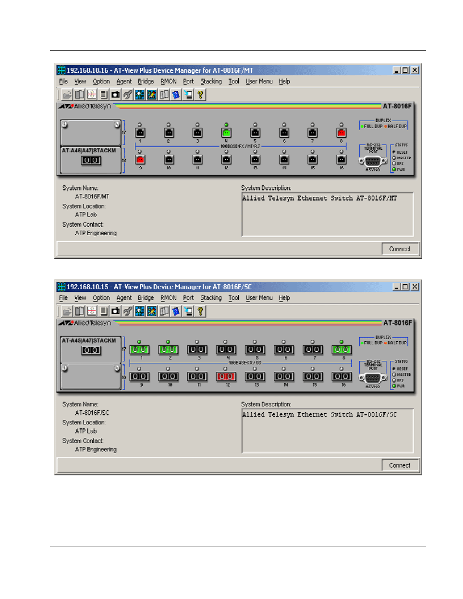Click Connect button in AT-8016F/SC window
This screenshot has height=599, width=463.
[x=399, y=465]
